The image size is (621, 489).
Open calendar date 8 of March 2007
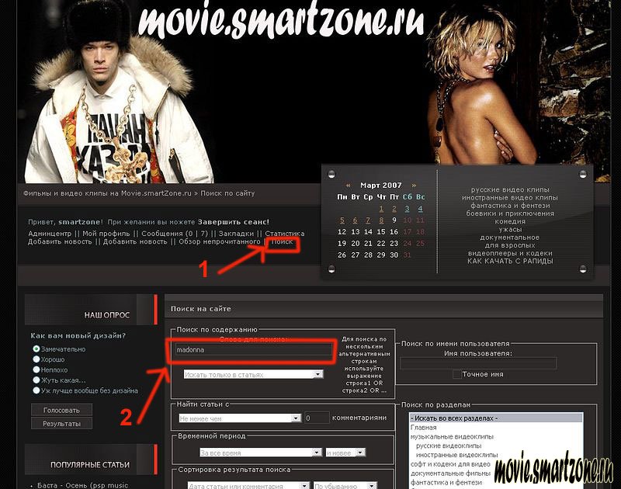point(381,220)
